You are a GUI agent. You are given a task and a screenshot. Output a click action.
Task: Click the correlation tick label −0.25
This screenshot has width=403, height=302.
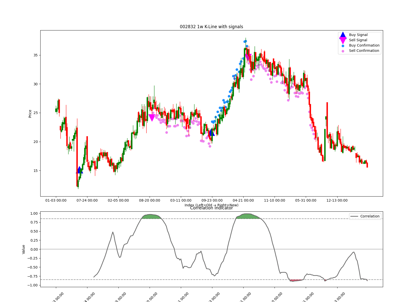click(33, 258)
